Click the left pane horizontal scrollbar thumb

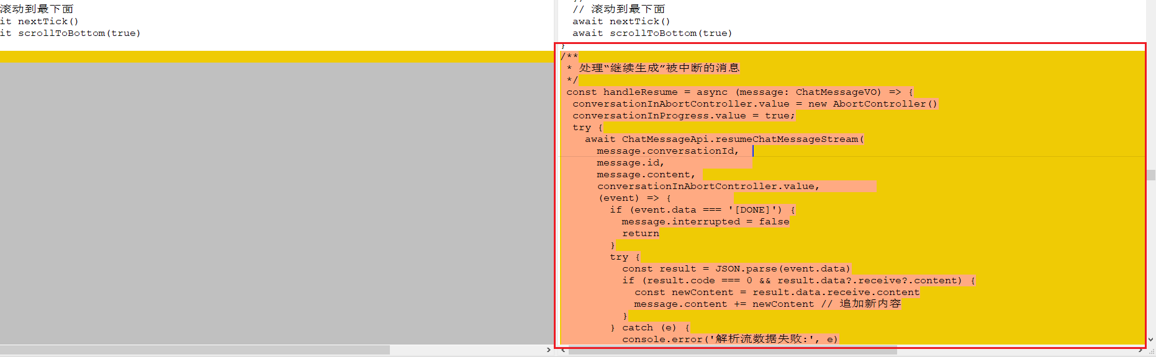coord(195,350)
